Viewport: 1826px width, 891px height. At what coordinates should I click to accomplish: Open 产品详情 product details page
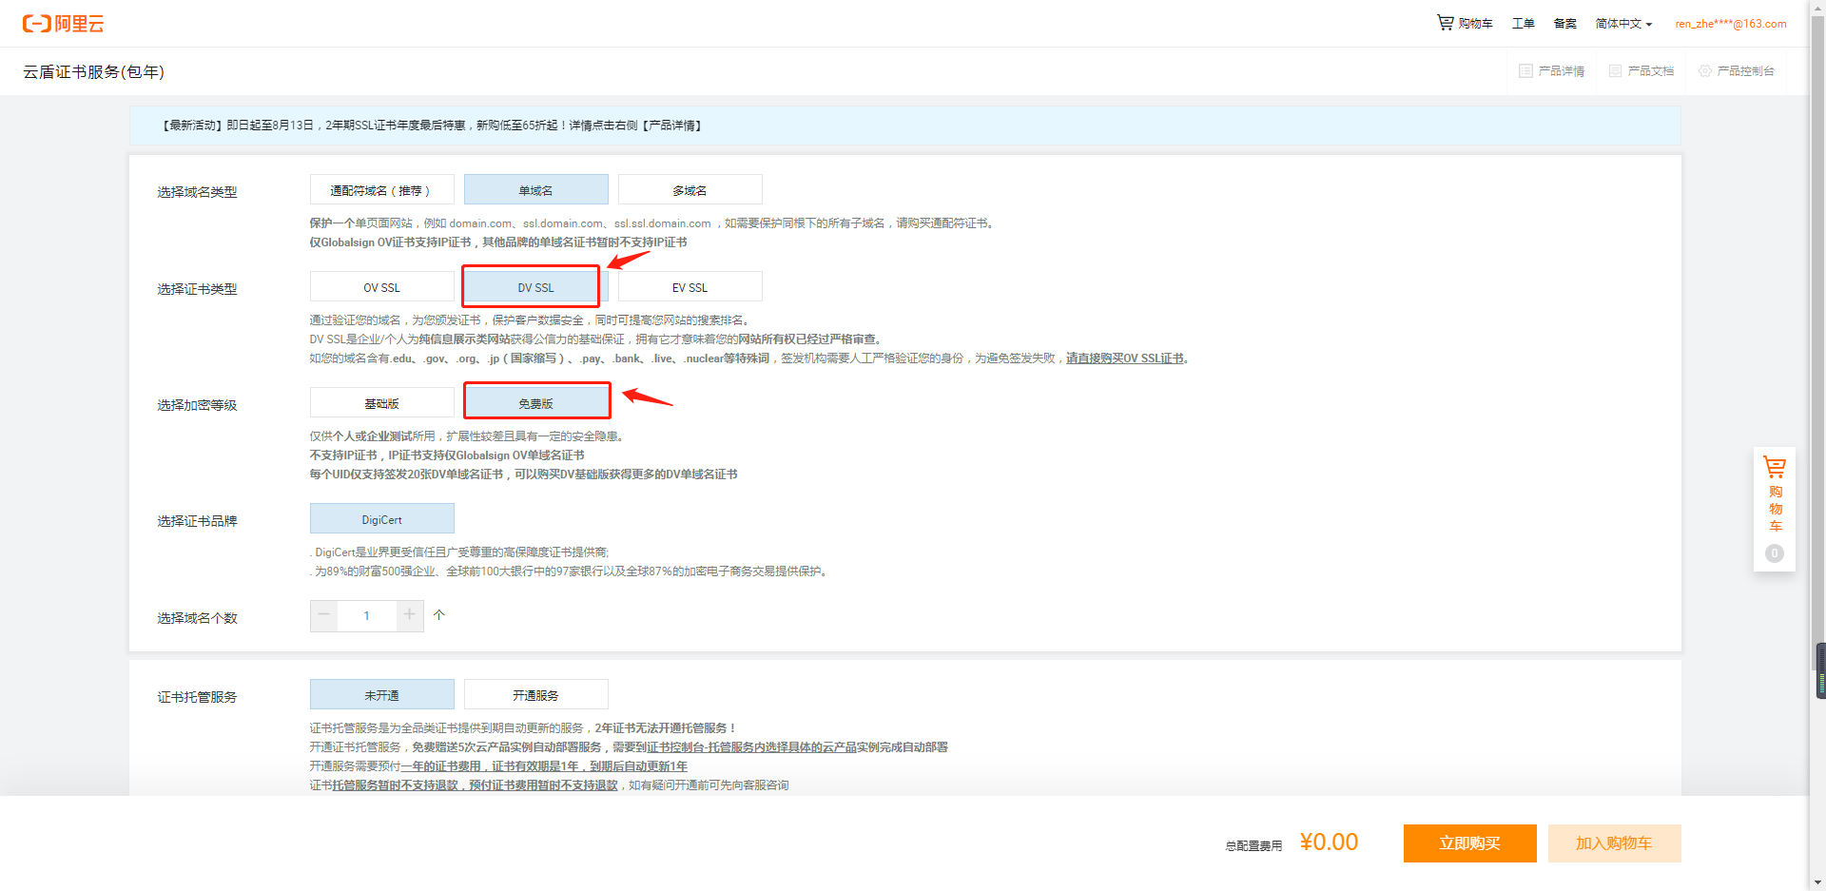coord(1552,71)
